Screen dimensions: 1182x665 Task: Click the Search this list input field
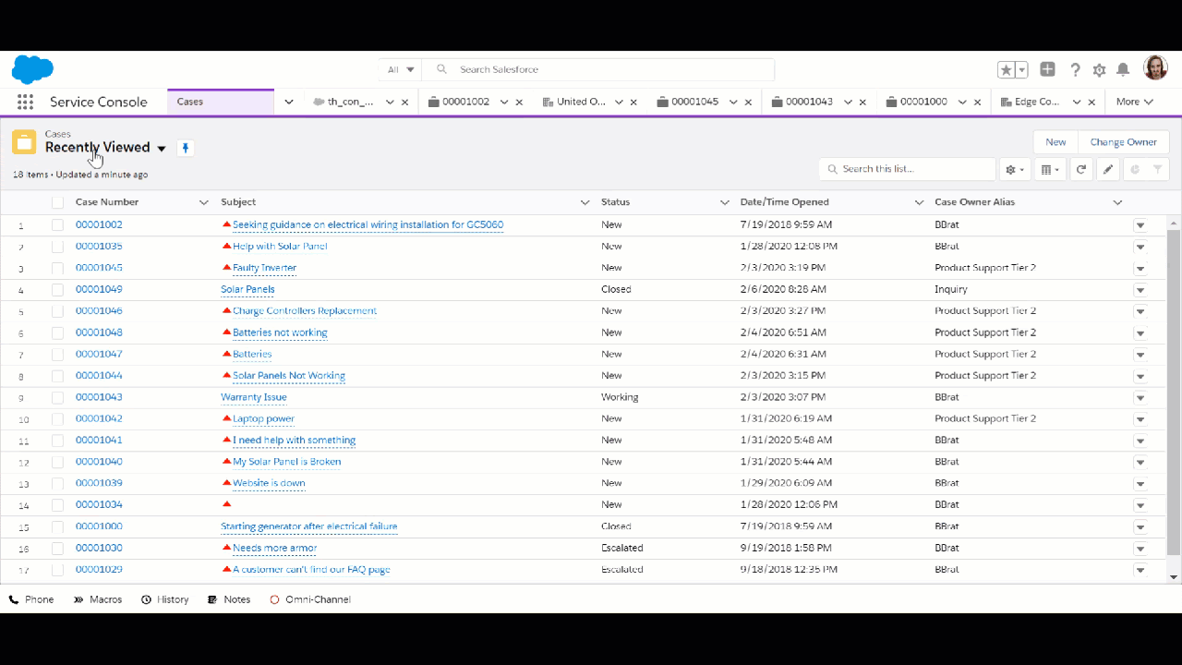[905, 169]
